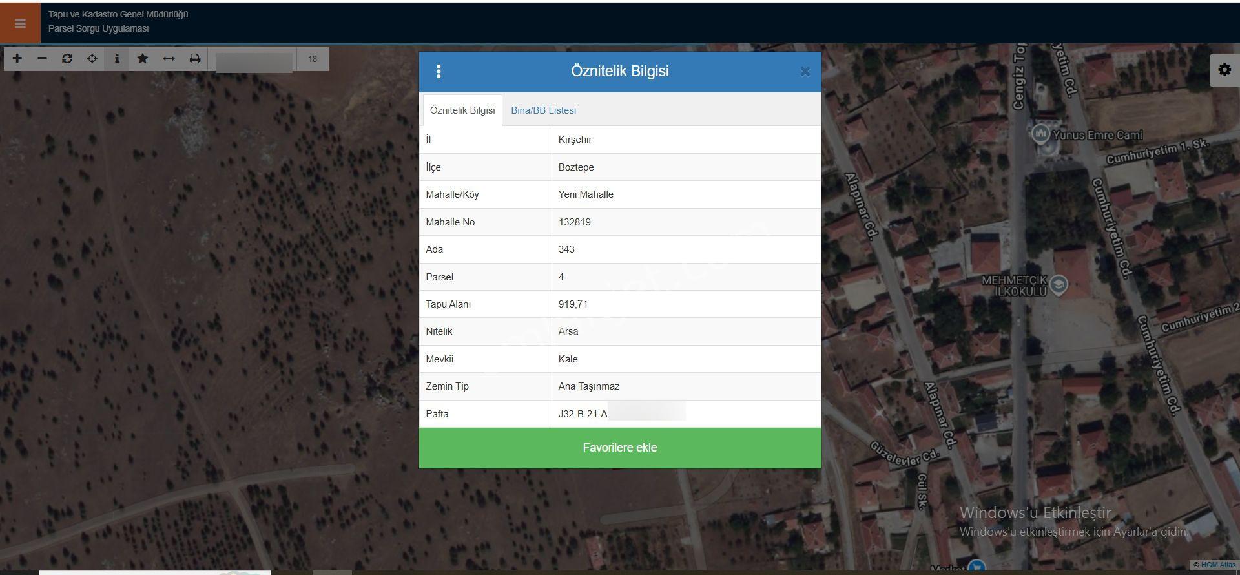Click the Favorilere ekle button
The image size is (1240, 575).
pyautogui.click(x=620, y=448)
